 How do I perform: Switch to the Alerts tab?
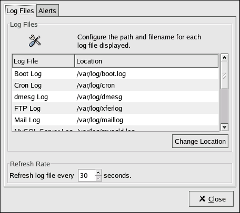47,10
